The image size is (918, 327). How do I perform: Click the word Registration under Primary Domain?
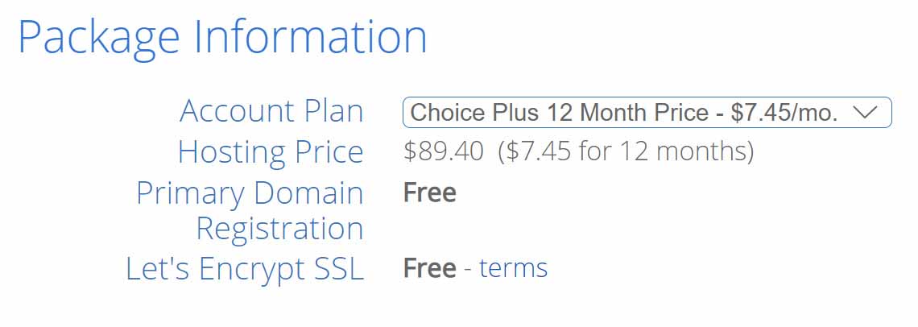280,229
